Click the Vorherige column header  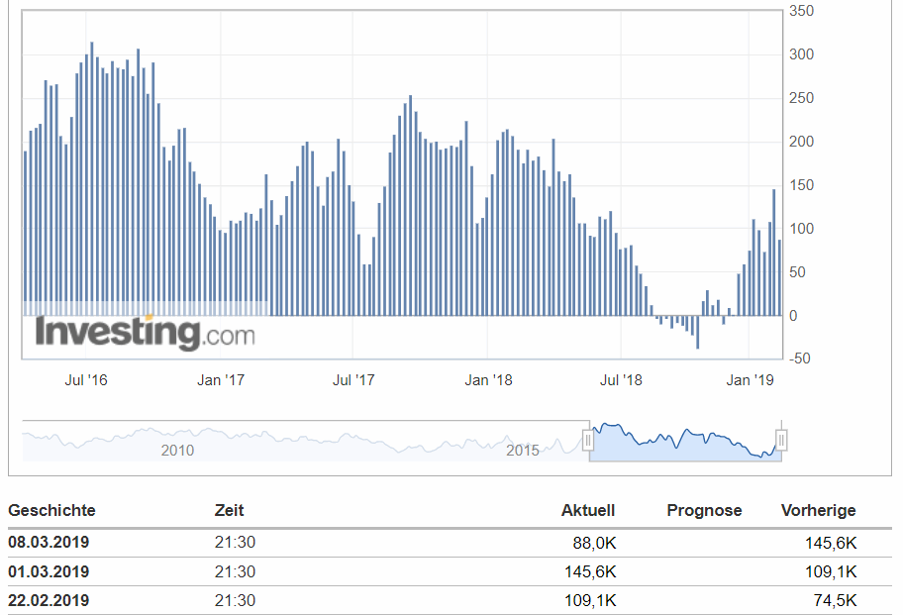click(x=821, y=510)
